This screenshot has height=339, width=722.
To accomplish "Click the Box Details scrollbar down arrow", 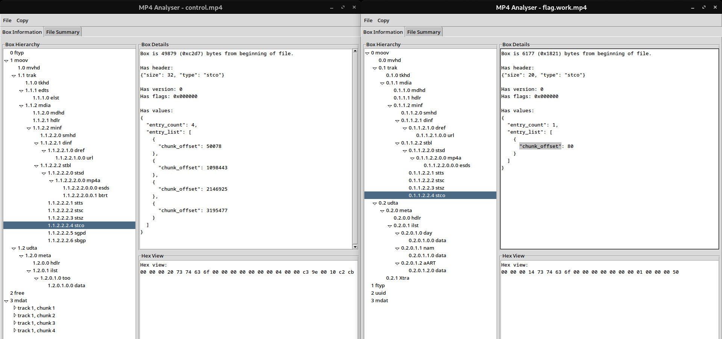I will tap(355, 247).
